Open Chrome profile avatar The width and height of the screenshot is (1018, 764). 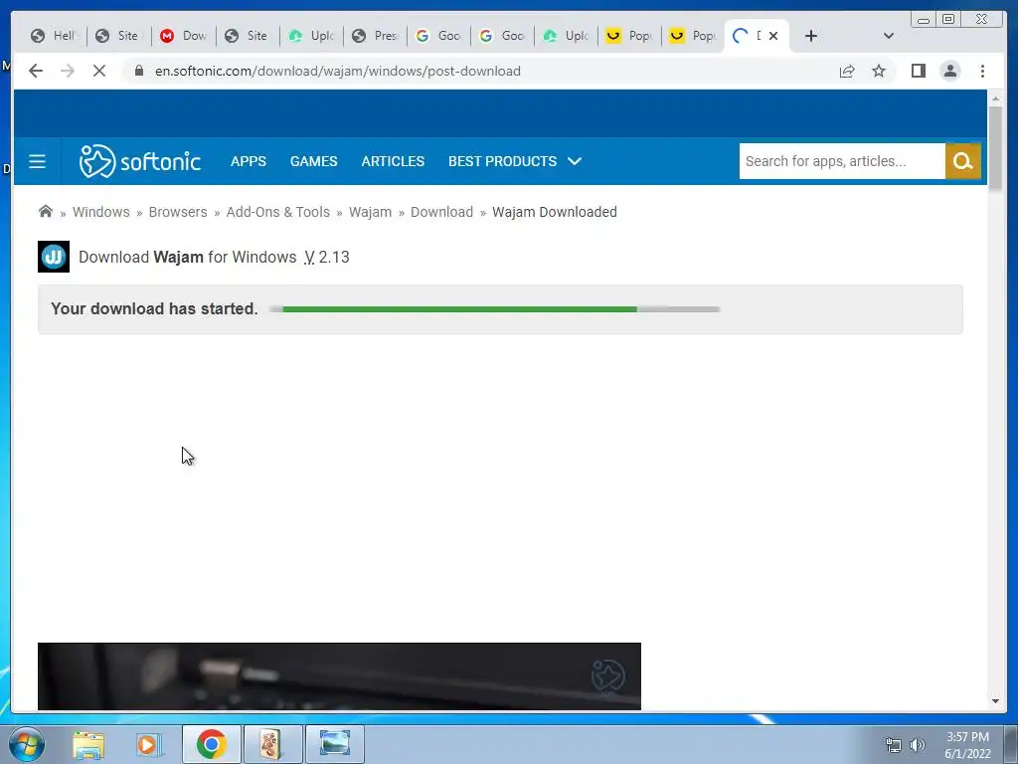pyautogui.click(x=949, y=71)
